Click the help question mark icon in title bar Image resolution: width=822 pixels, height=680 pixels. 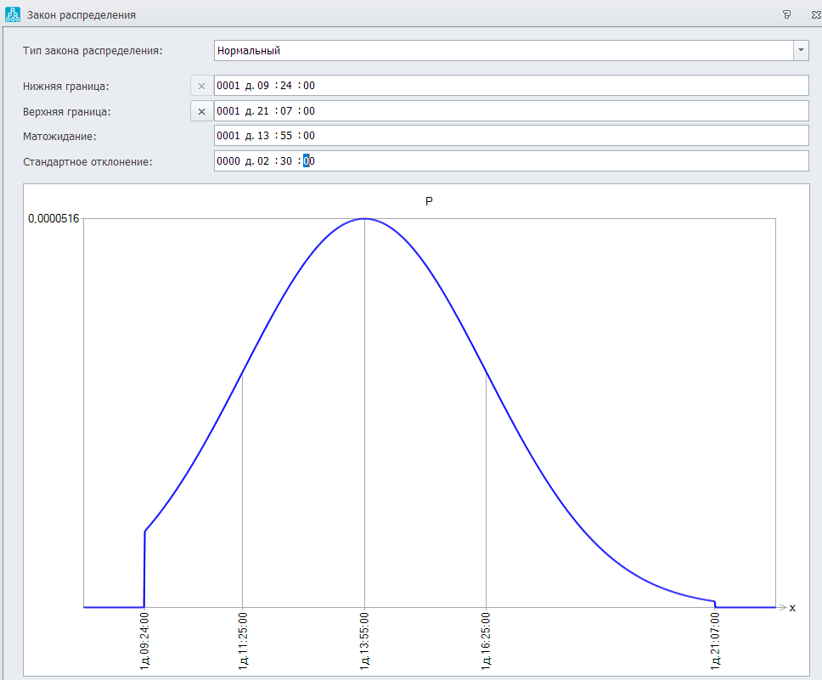point(787,14)
